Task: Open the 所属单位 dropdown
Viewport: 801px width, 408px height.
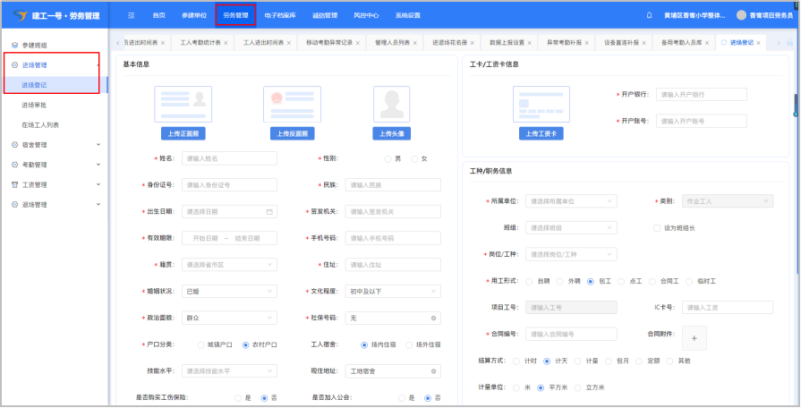Action: click(x=570, y=201)
